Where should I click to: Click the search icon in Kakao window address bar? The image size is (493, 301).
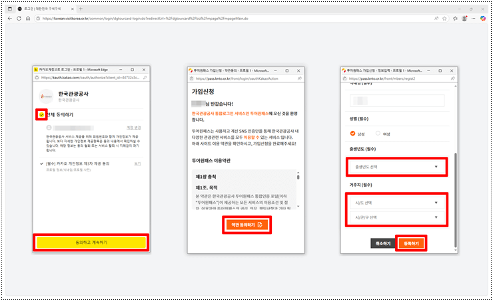(145, 78)
